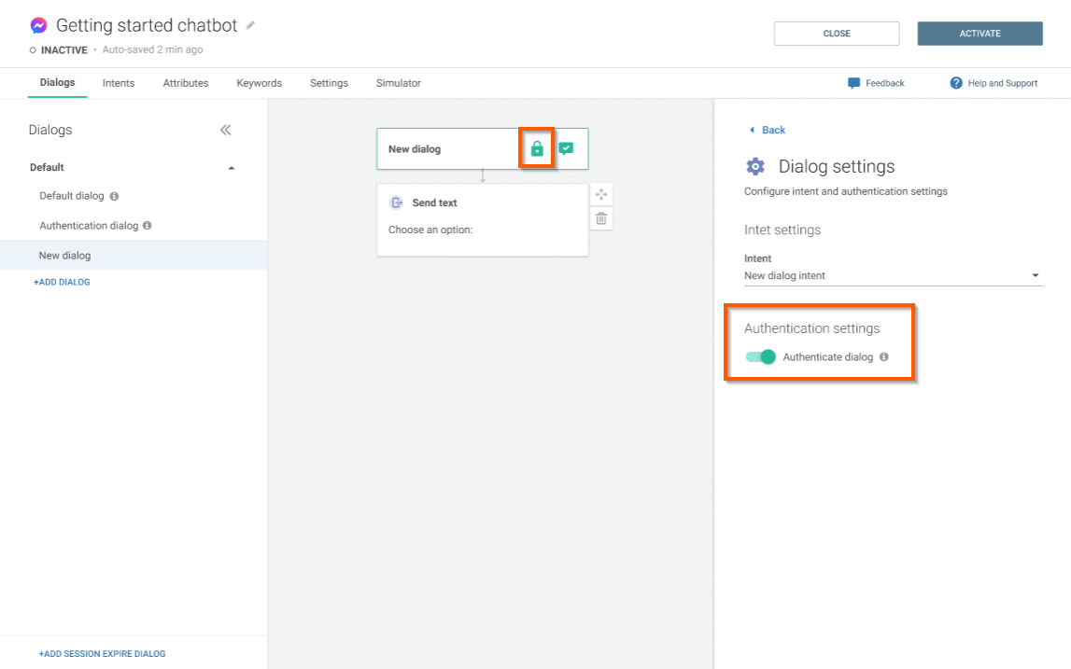
Task: Delete the Send text element via trash icon
Action: pos(601,218)
